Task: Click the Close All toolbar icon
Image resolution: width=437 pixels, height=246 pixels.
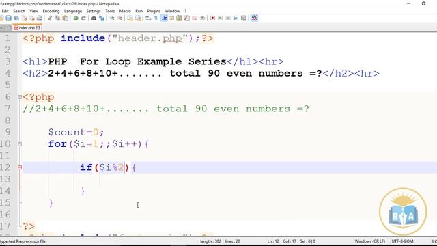Action: (x=32, y=18)
